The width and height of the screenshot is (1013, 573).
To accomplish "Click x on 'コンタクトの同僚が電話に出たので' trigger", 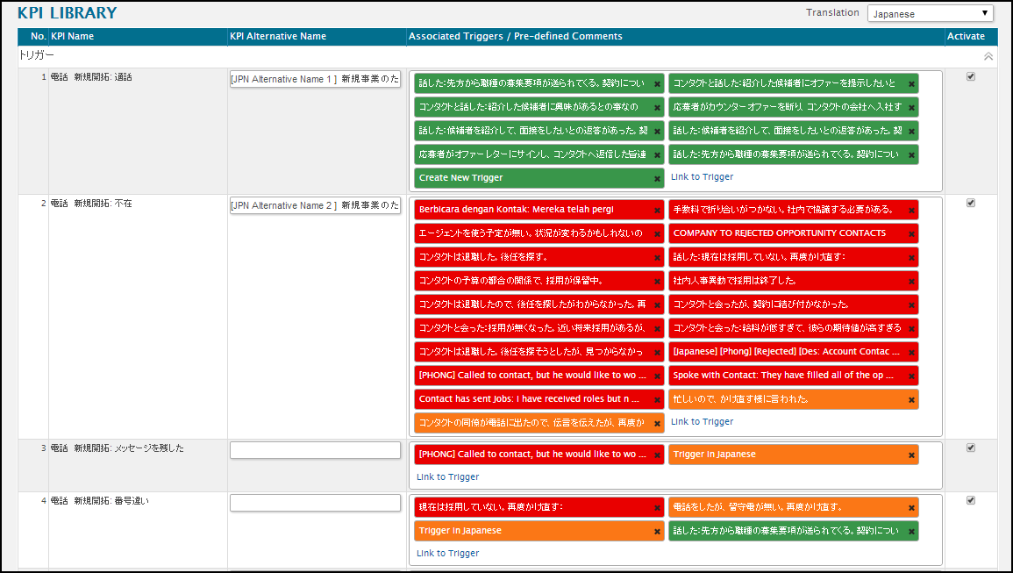I will (657, 424).
